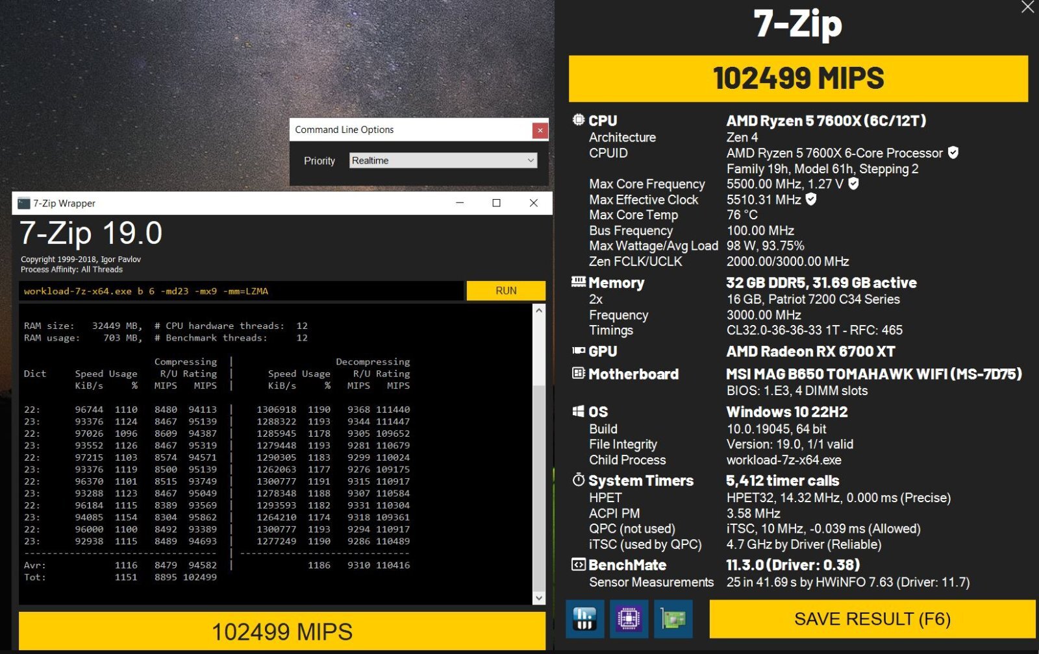This screenshot has width=1039, height=654.
Task: Click the ACPI PM value 3.58 MHz
Action: pyautogui.click(x=753, y=513)
